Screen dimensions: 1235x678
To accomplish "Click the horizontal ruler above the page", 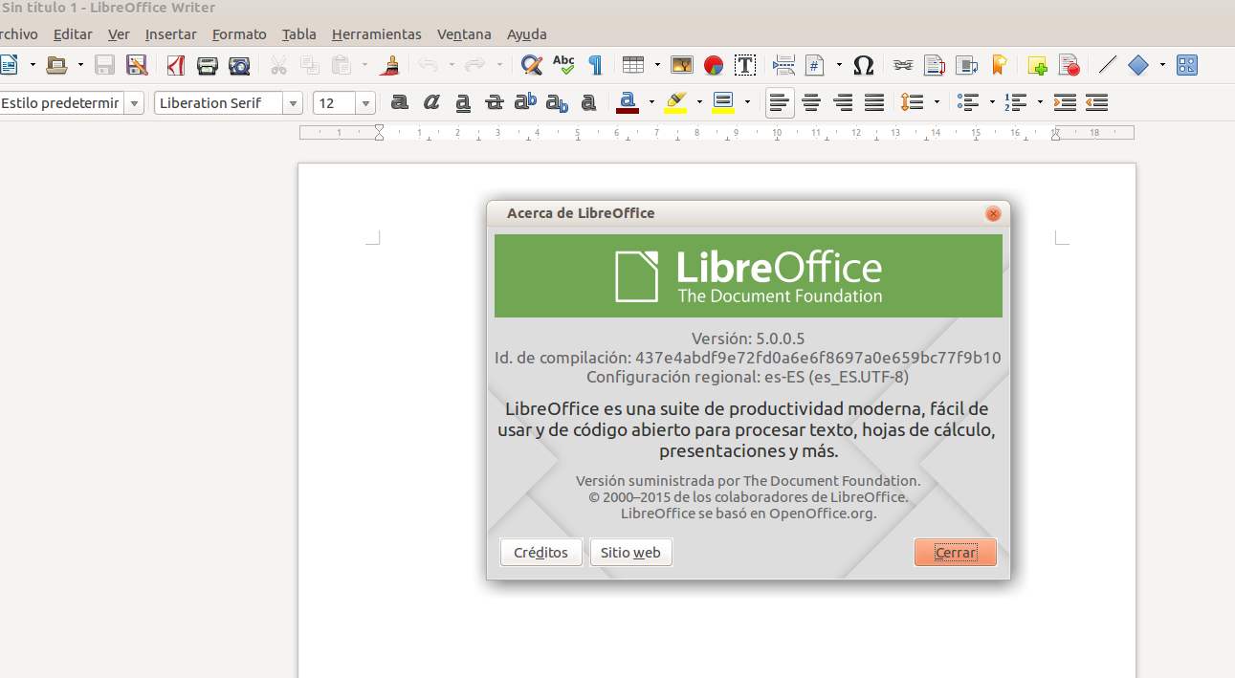I will (717, 133).
